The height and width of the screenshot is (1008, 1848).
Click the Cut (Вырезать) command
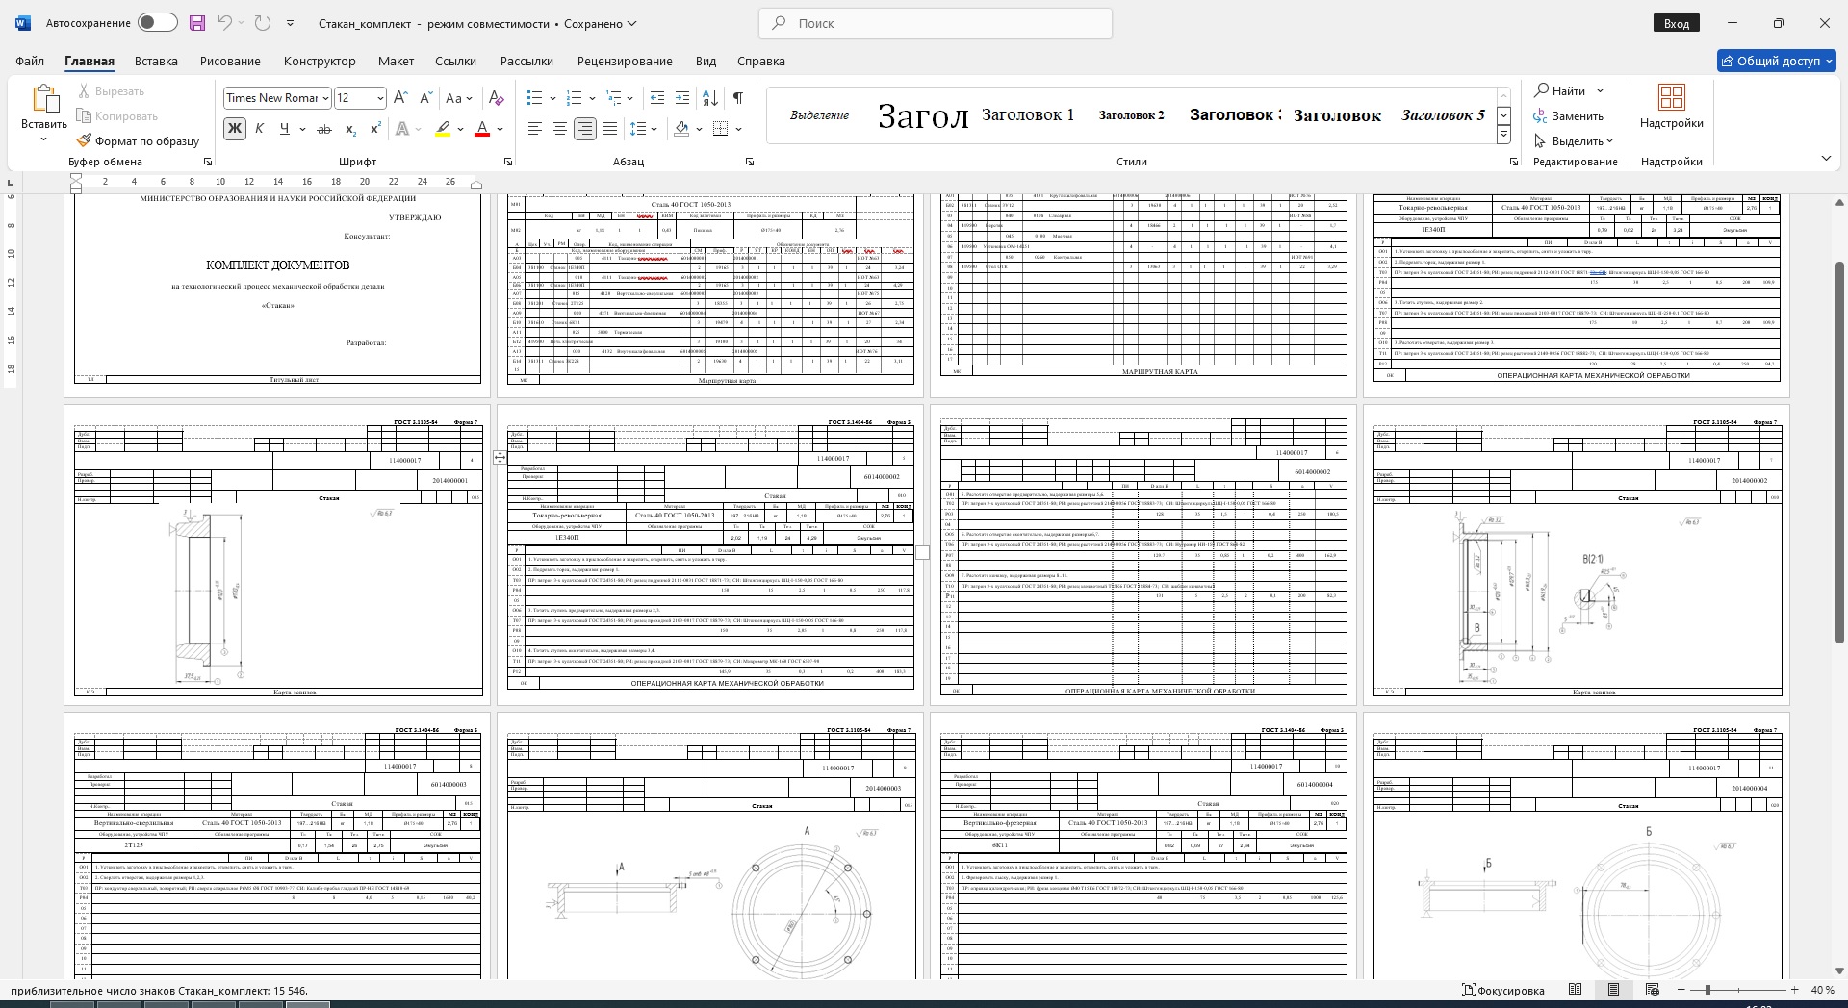(111, 91)
